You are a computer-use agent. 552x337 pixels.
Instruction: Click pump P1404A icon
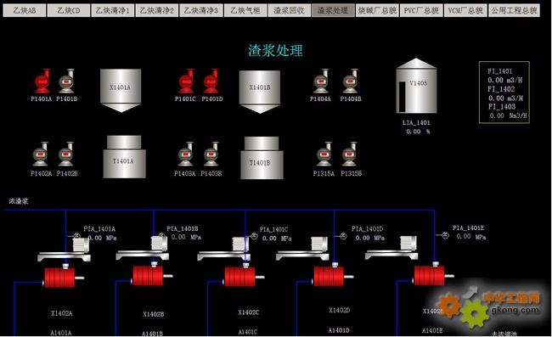(x=321, y=81)
